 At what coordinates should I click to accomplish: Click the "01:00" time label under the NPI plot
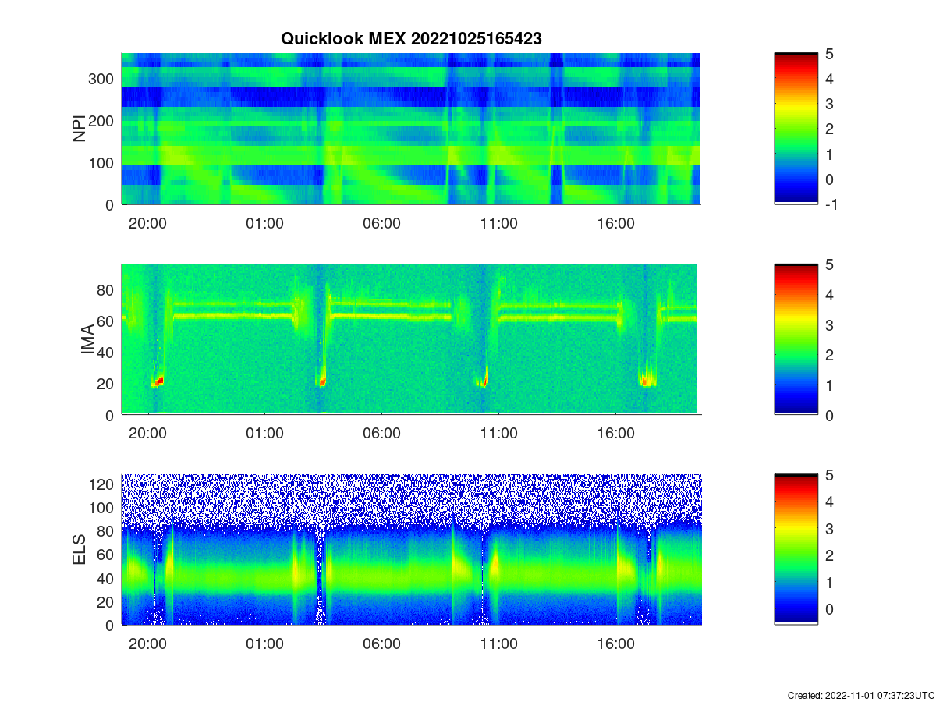click(264, 224)
